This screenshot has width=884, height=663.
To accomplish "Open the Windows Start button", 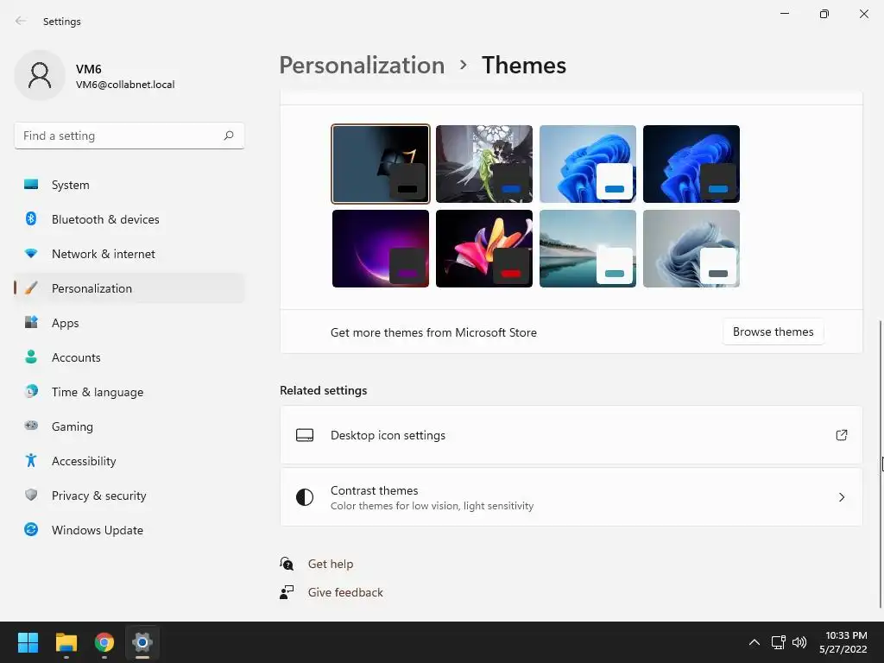I will click(x=28, y=642).
